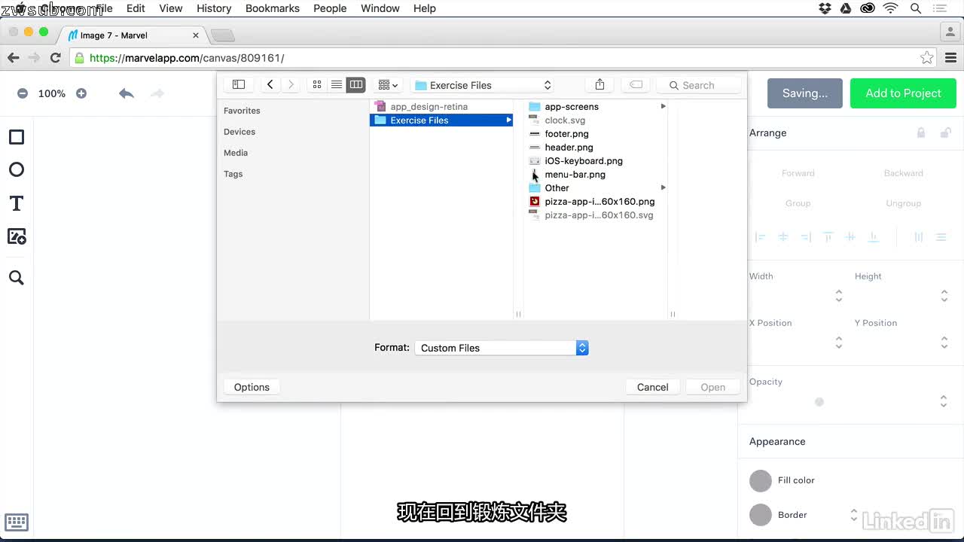Open the Dropbox menu bar icon
Viewport: 964px width, 542px height.
click(x=825, y=8)
